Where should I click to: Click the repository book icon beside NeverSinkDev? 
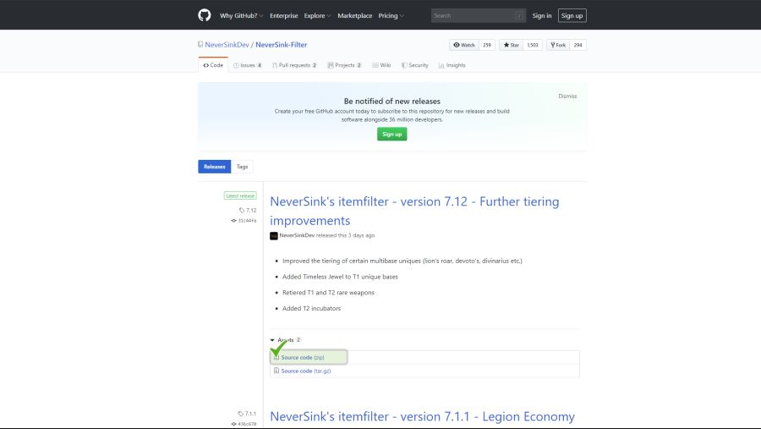click(x=200, y=45)
